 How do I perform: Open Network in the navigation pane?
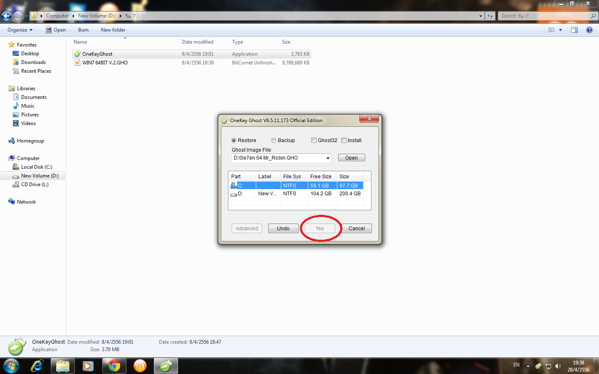click(26, 202)
